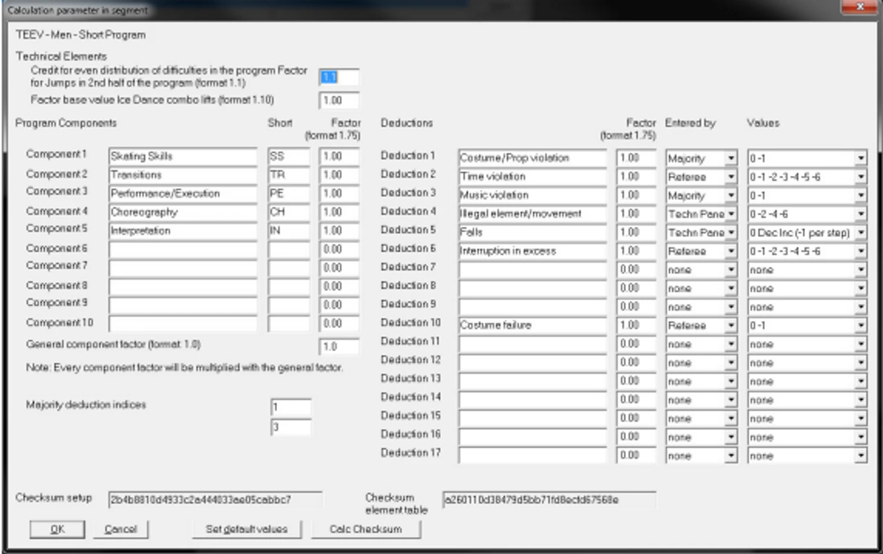Screen dimensions: 883x554
Task: Click the Checksum setup hash field
Action: tap(215, 500)
